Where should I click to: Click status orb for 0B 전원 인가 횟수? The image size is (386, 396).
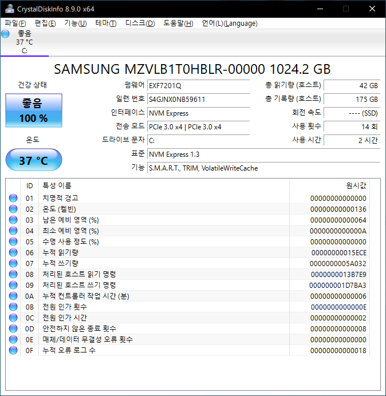13,307
